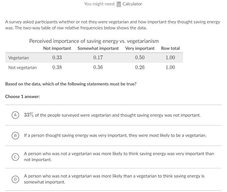Select answer choice A radio button
This screenshot has height=192, width=227.
(x=15, y=115)
